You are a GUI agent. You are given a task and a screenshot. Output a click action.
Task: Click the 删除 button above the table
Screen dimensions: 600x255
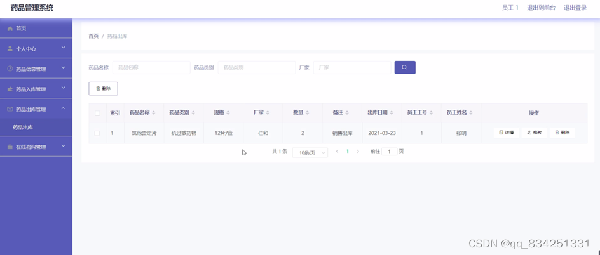[104, 89]
